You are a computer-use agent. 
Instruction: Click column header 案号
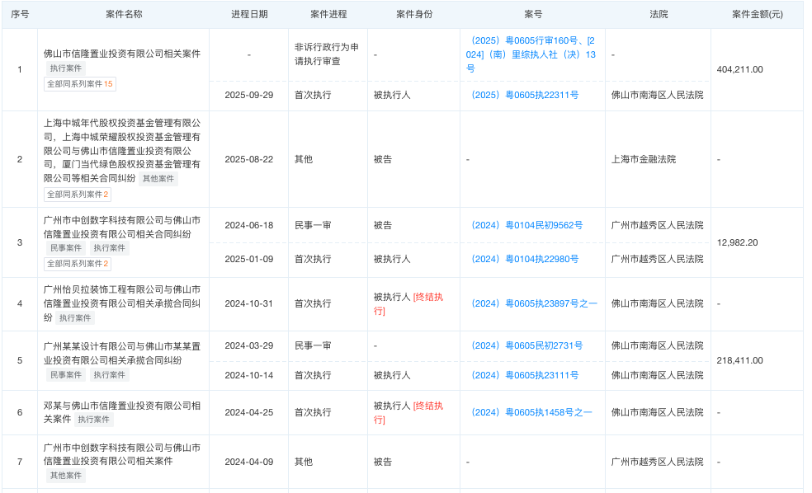[x=533, y=15]
